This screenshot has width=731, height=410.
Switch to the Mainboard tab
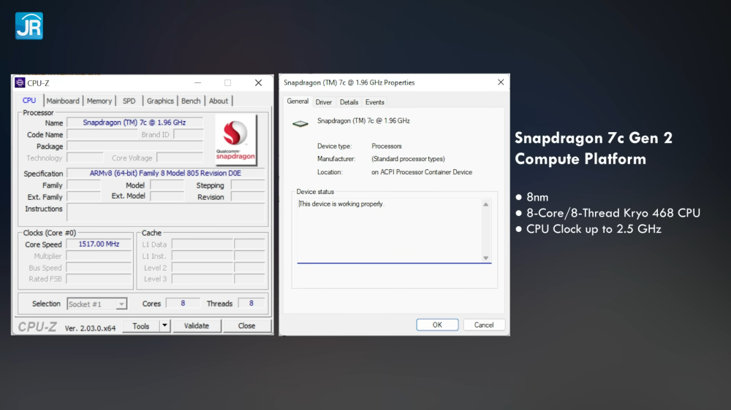tap(63, 101)
